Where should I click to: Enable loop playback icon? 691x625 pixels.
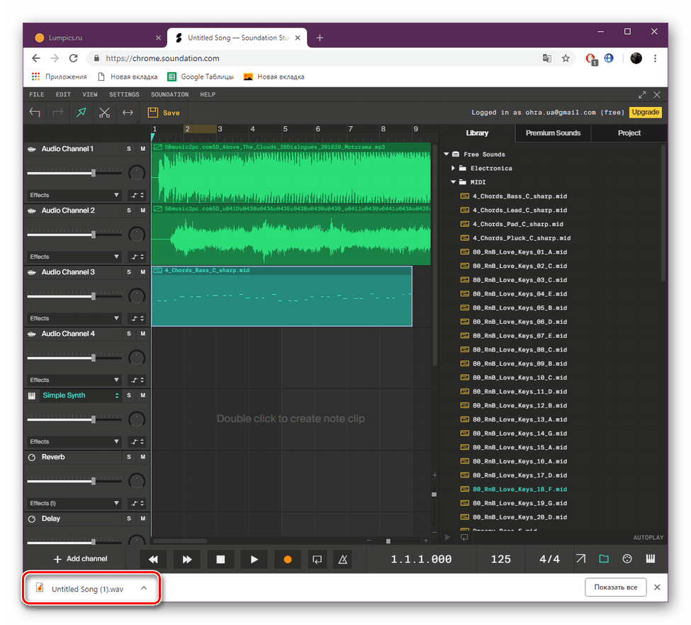click(317, 559)
